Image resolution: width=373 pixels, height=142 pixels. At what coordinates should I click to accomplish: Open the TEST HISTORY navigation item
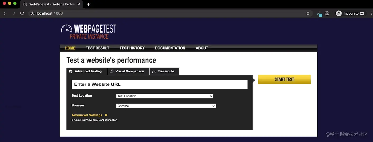132,48
